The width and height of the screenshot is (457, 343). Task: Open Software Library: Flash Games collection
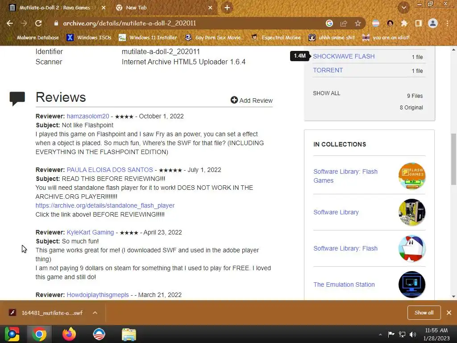345,176
